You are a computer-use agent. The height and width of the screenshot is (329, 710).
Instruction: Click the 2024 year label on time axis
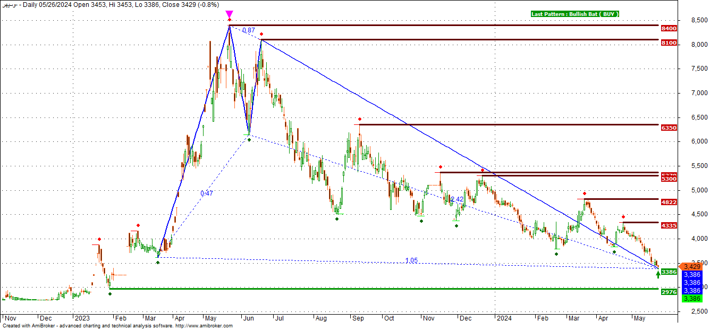(x=503, y=318)
